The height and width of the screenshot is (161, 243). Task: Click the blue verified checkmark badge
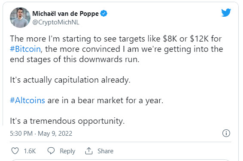[103, 13]
